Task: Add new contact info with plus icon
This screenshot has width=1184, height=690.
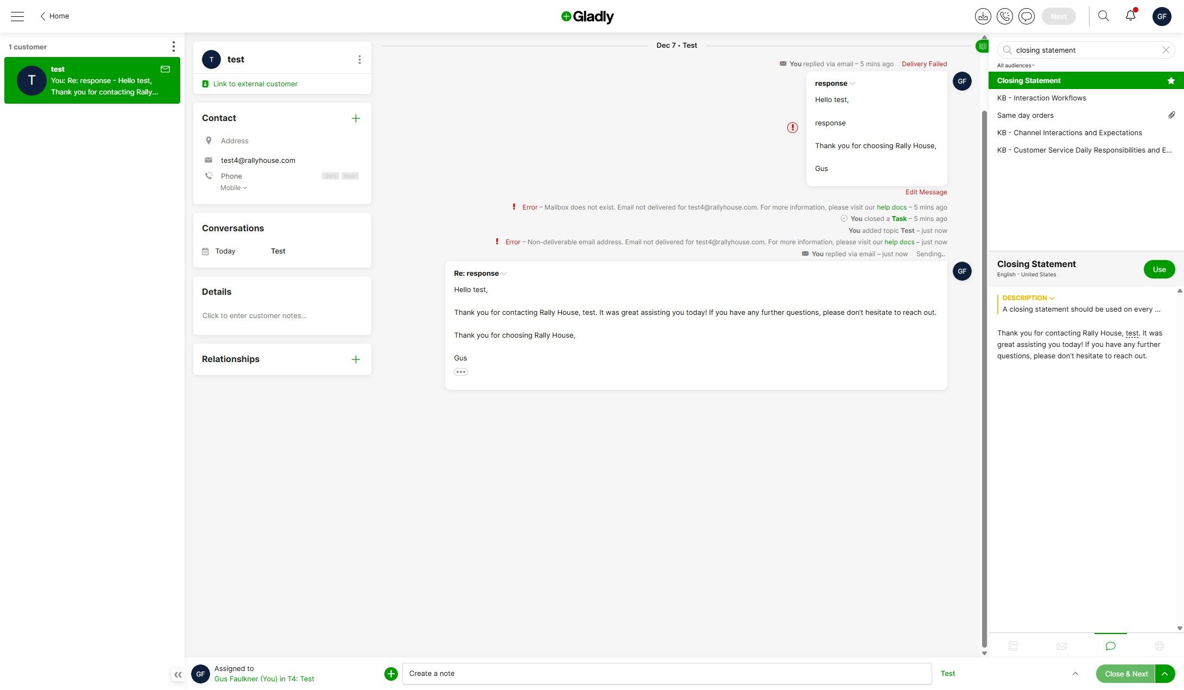Action: coord(356,118)
